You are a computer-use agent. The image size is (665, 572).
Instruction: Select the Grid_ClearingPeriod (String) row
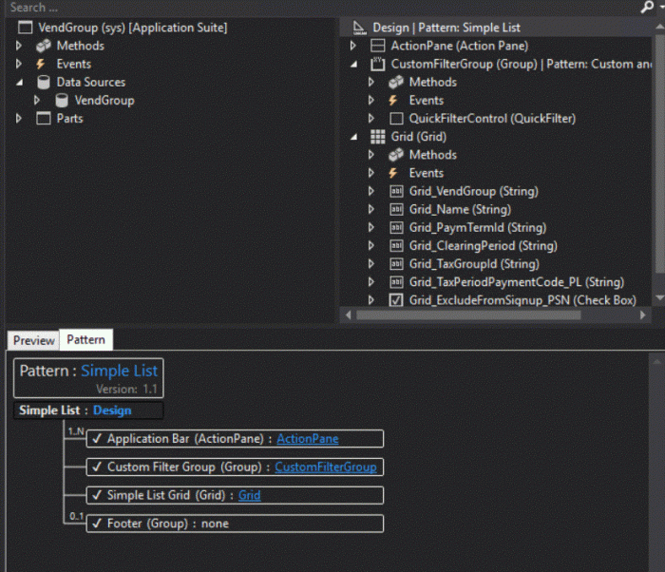tap(483, 246)
